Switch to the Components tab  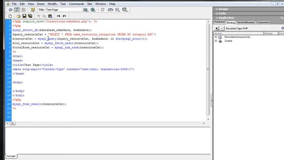point(263,23)
